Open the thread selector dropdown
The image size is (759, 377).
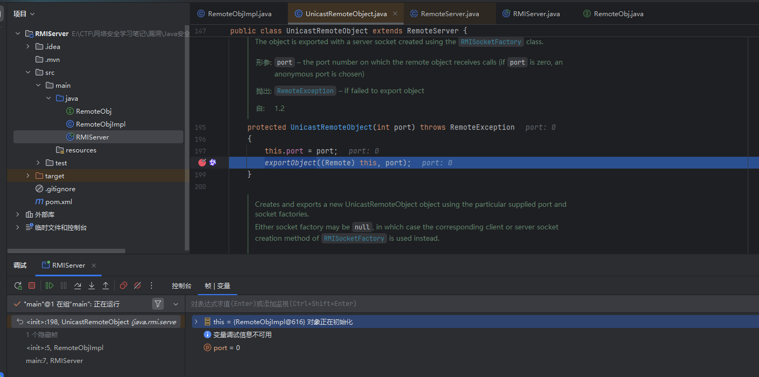(x=176, y=304)
